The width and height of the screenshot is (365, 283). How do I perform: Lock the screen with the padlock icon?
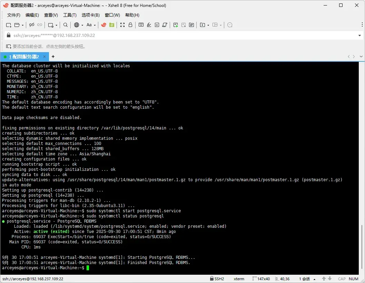(130, 25)
